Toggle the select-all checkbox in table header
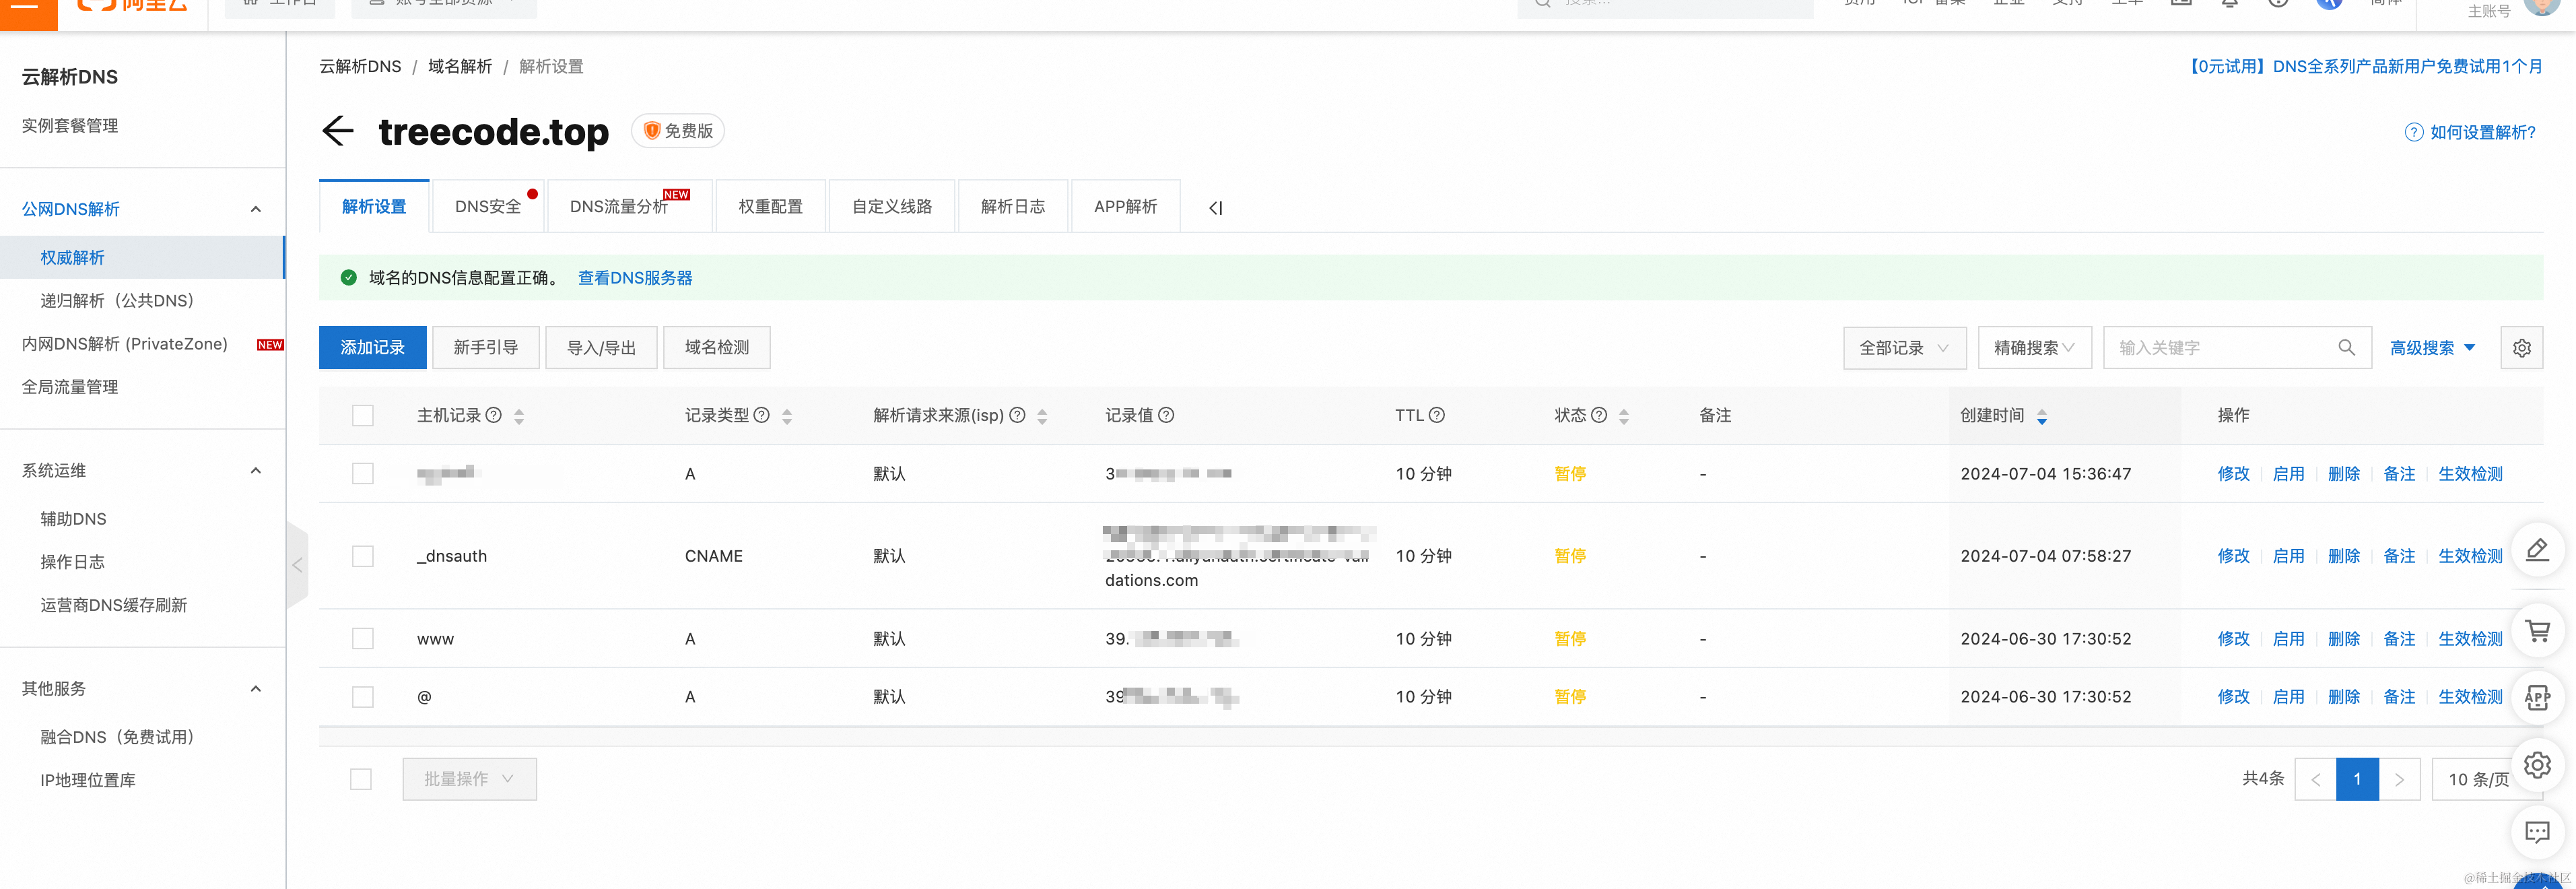Image resolution: width=2576 pixels, height=889 pixels. point(363,415)
